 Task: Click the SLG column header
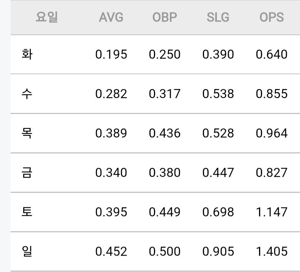pos(218,17)
